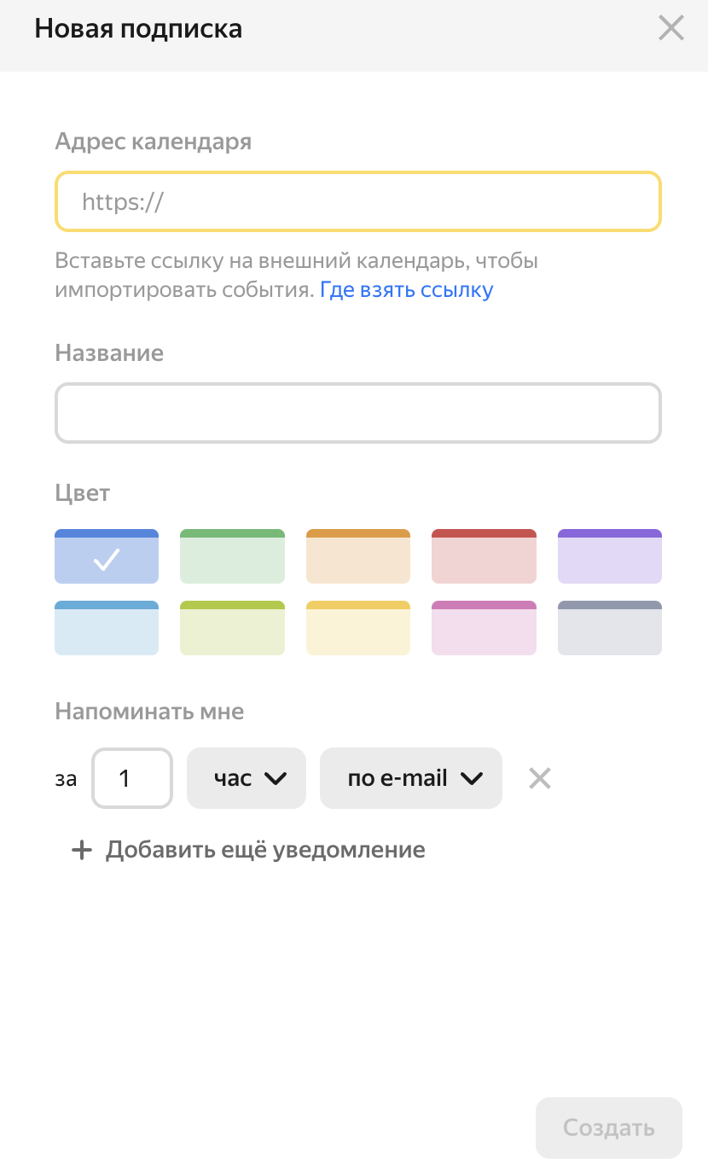
Task: Click the plus icon to add notification
Action: pos(81,850)
